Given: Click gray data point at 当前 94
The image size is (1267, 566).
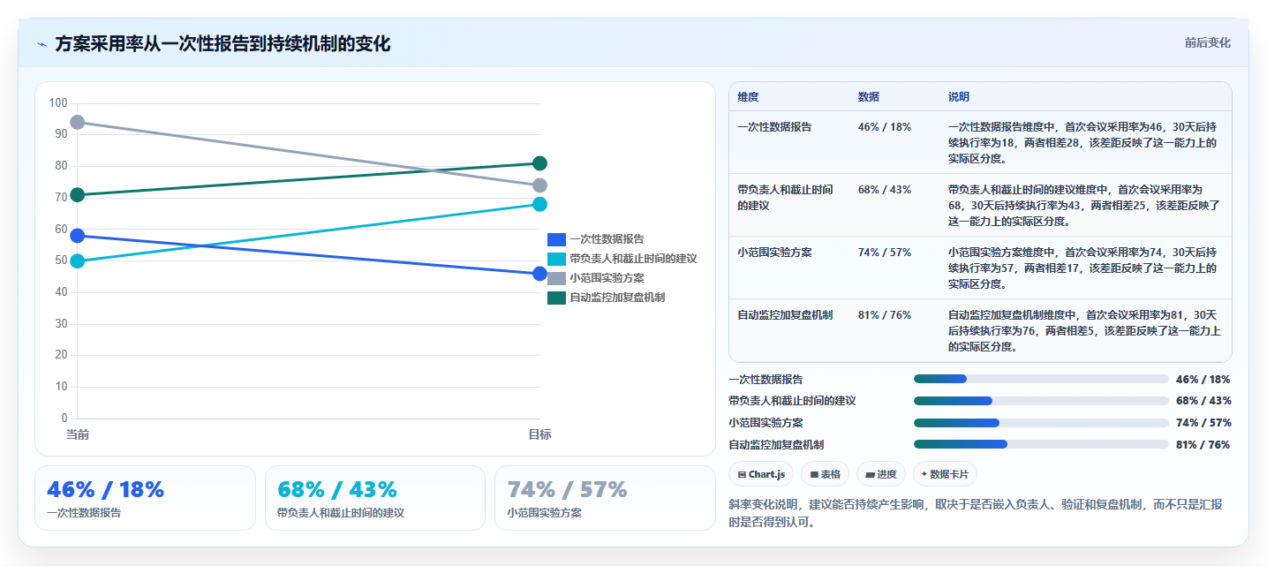Looking at the screenshot, I should point(78,122).
